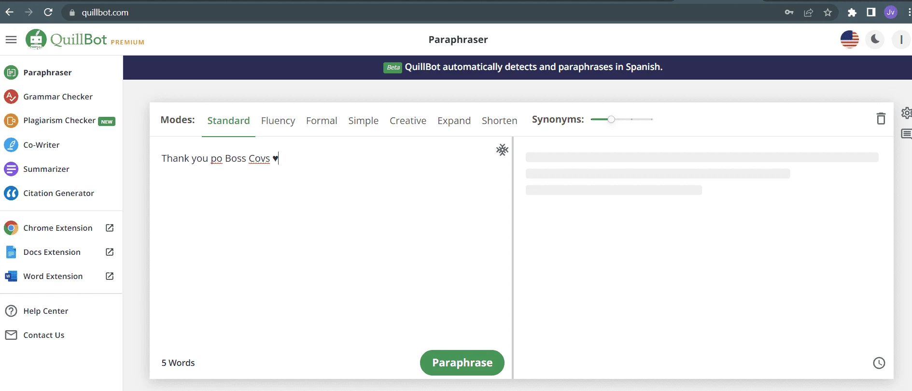Click the Citation Generator label
Image resolution: width=912 pixels, height=391 pixels.
click(59, 193)
